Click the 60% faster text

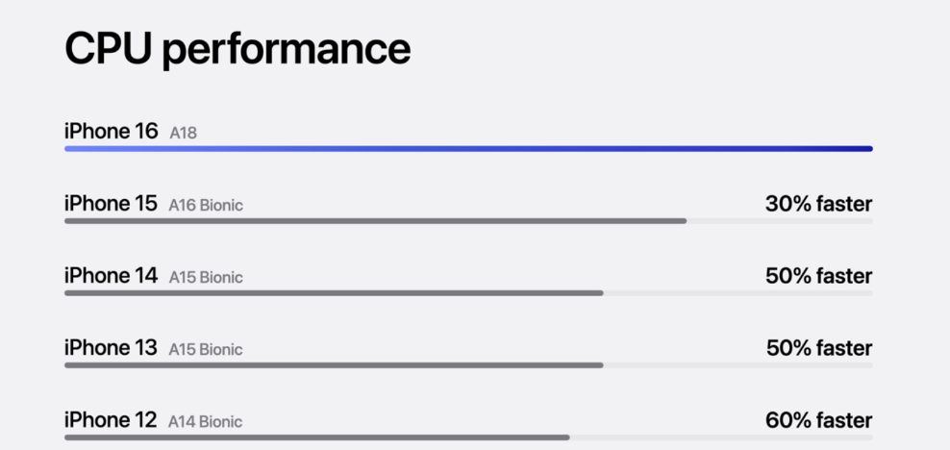818,420
